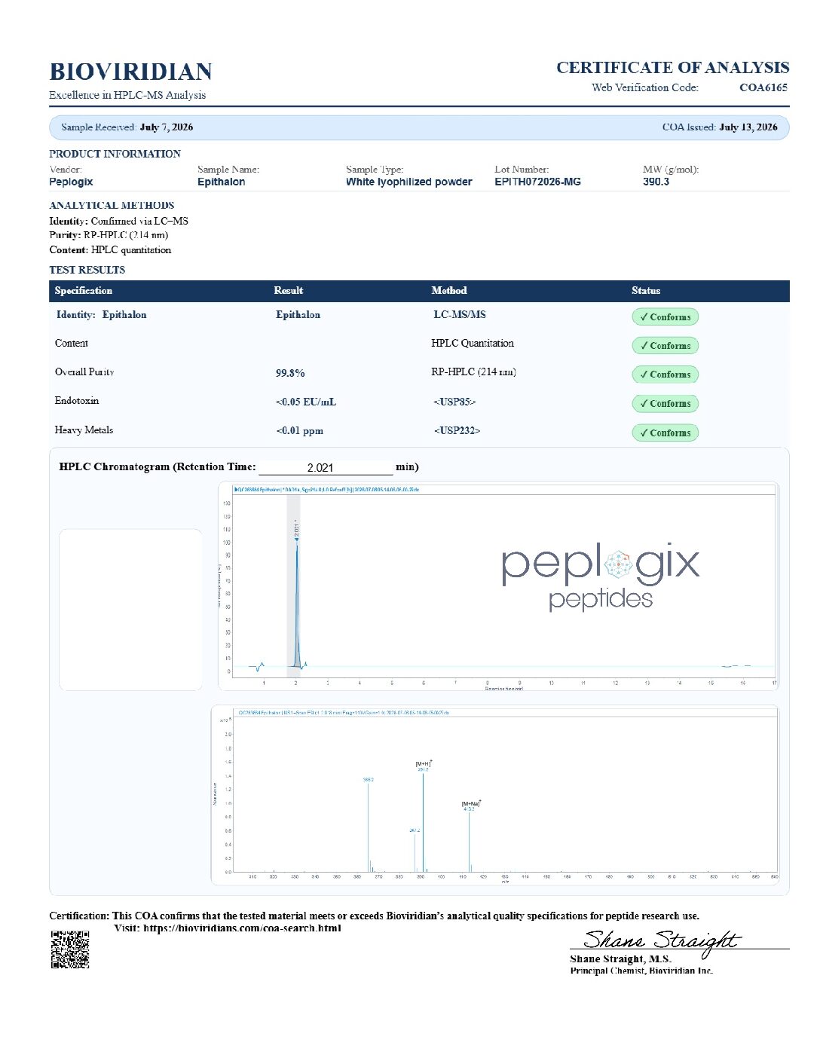Click the COA issued date 'July 13, 2026'
Viewport: 820px width, 1061px height.
point(748,127)
